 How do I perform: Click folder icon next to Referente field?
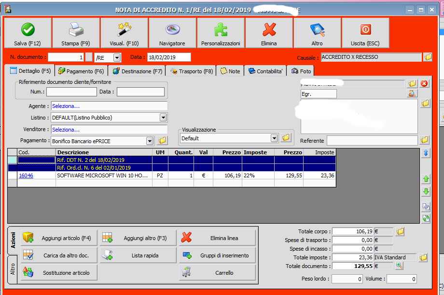click(x=424, y=140)
